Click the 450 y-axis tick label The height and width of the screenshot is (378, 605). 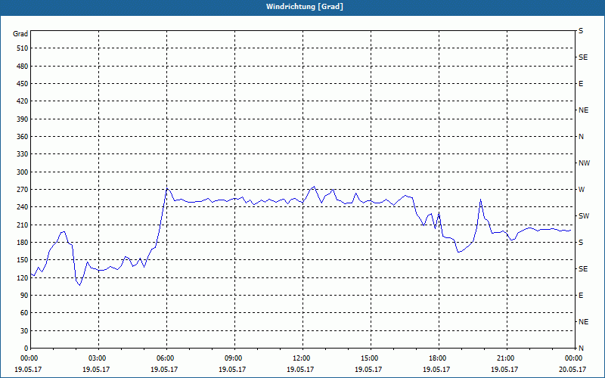pyautogui.click(x=23, y=84)
